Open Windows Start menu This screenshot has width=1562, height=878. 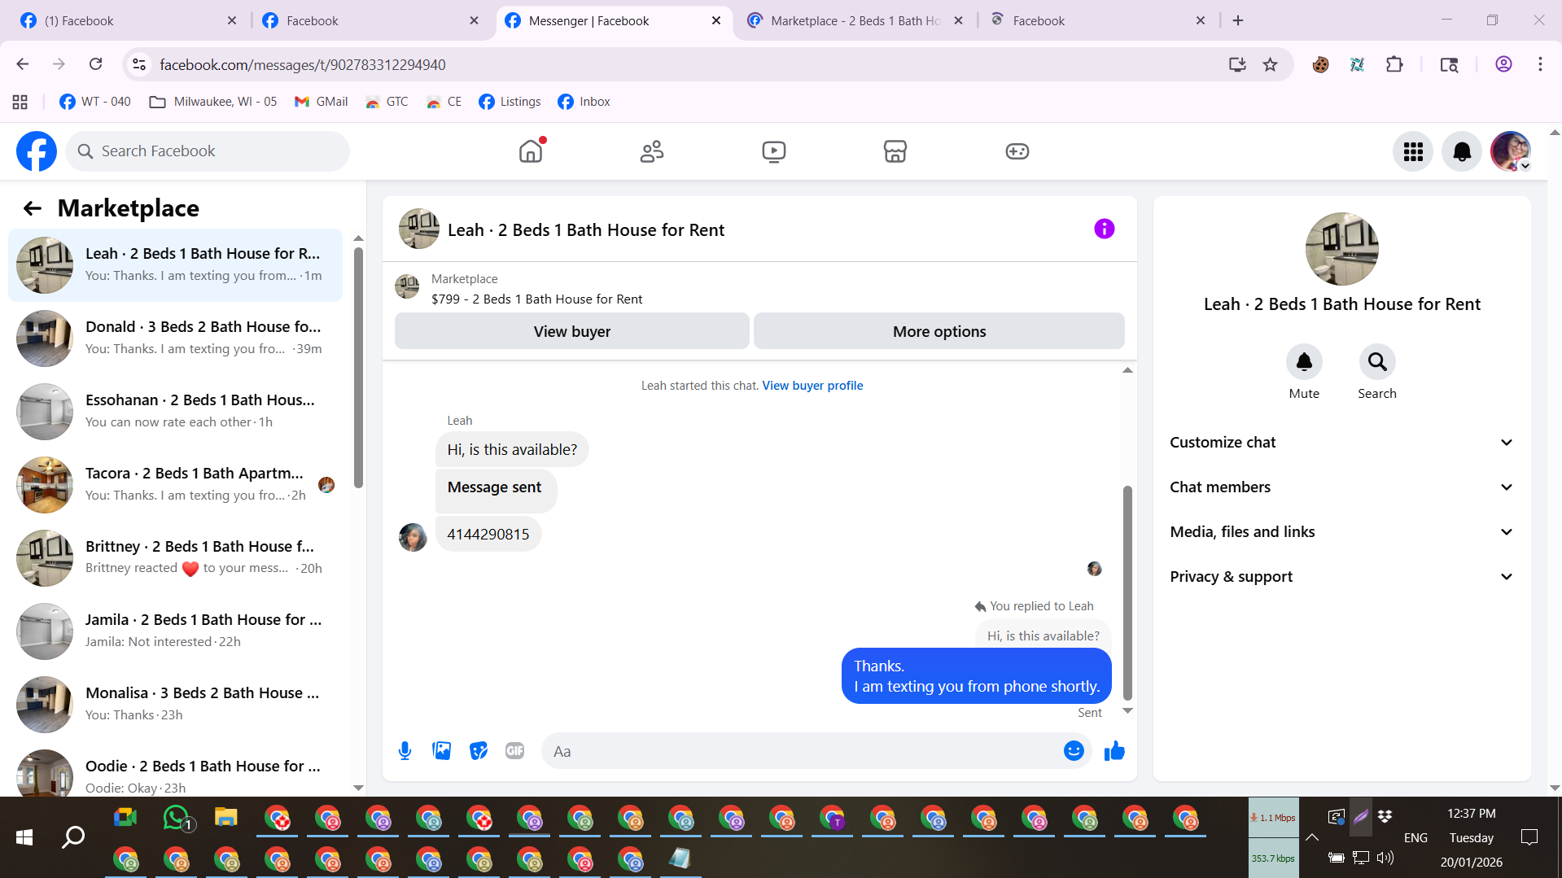[x=24, y=837]
